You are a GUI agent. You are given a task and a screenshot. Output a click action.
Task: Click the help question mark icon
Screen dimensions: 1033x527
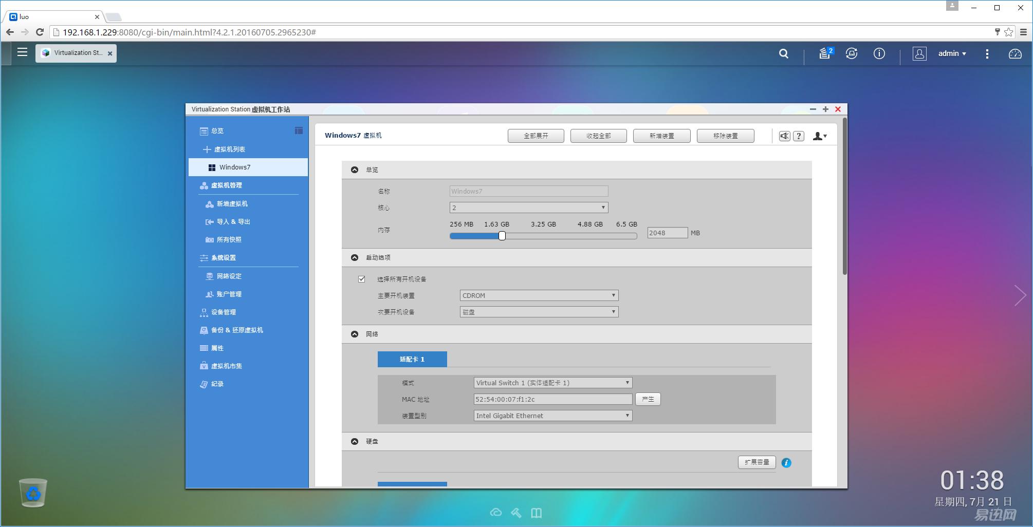coord(799,136)
